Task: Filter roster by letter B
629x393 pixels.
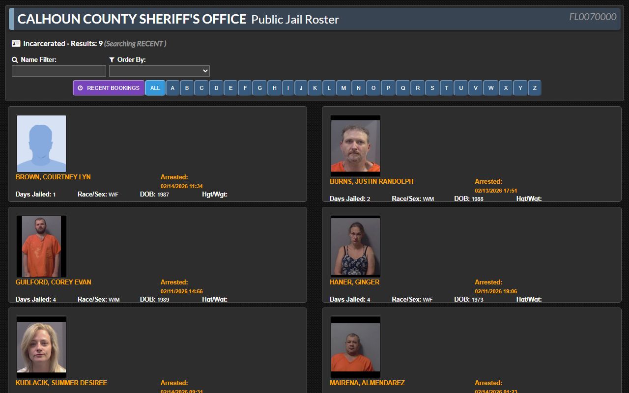Action: point(187,88)
